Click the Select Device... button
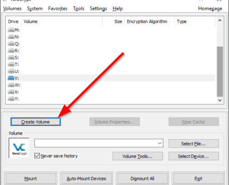Viewport: 229px width, 185px height. (x=193, y=156)
